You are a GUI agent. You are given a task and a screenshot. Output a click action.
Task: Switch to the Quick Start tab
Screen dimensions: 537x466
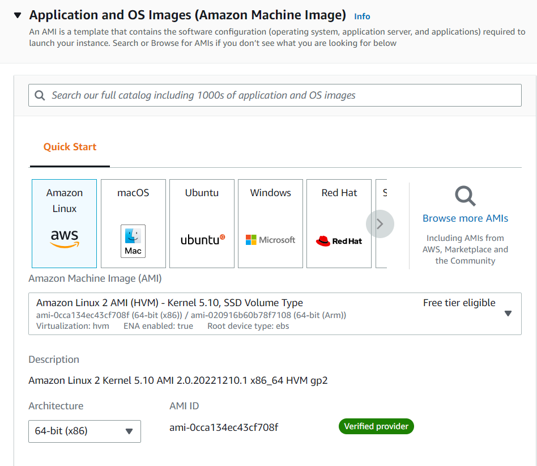[70, 147]
